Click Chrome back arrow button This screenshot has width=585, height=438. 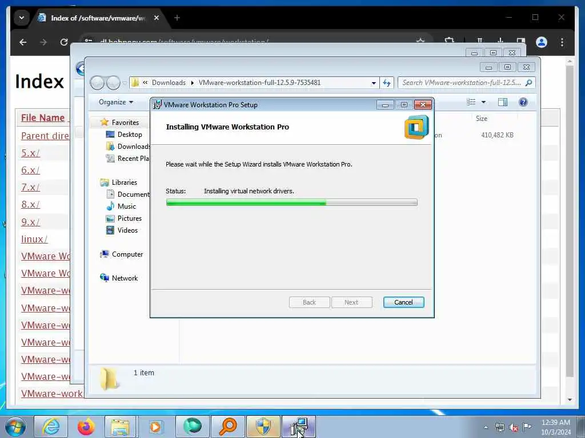pyautogui.click(x=23, y=42)
